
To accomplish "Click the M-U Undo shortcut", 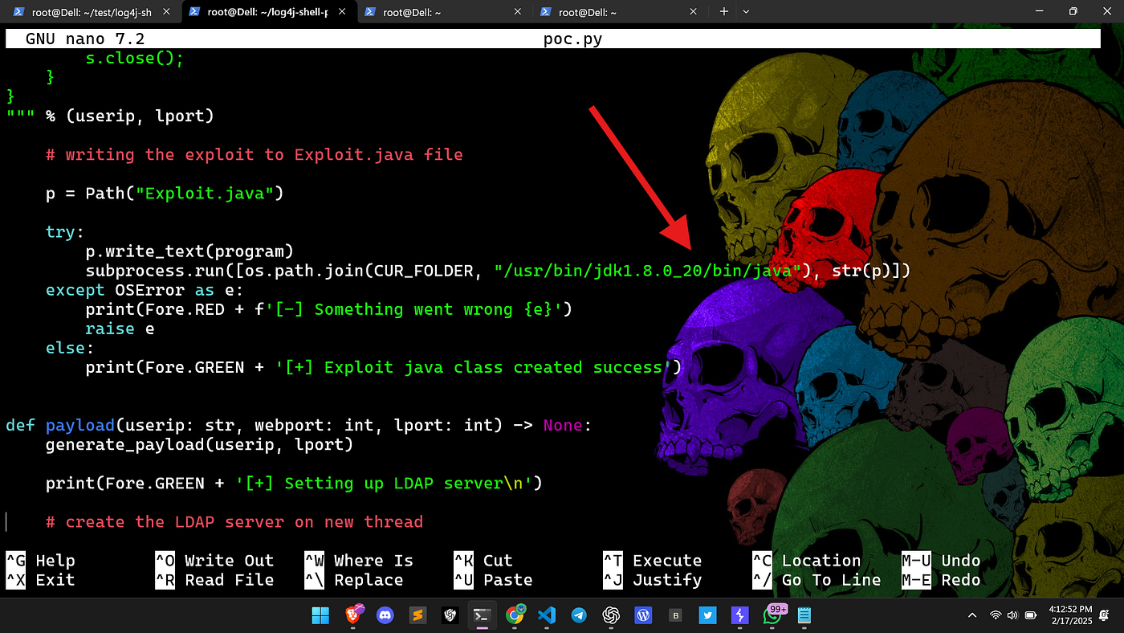I will (x=941, y=561).
